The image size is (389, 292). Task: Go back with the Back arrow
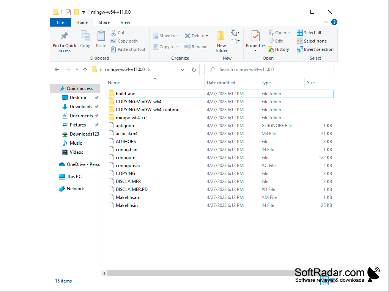(57, 69)
